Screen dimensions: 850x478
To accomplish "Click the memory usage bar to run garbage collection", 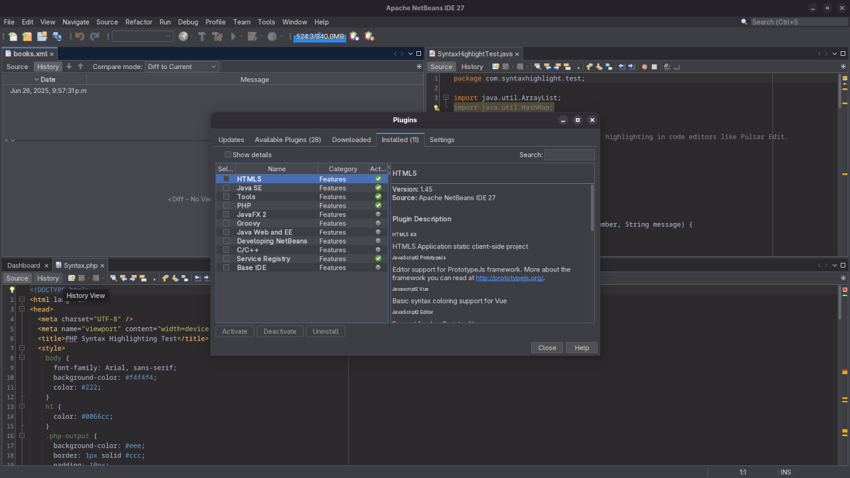I will (x=320, y=37).
